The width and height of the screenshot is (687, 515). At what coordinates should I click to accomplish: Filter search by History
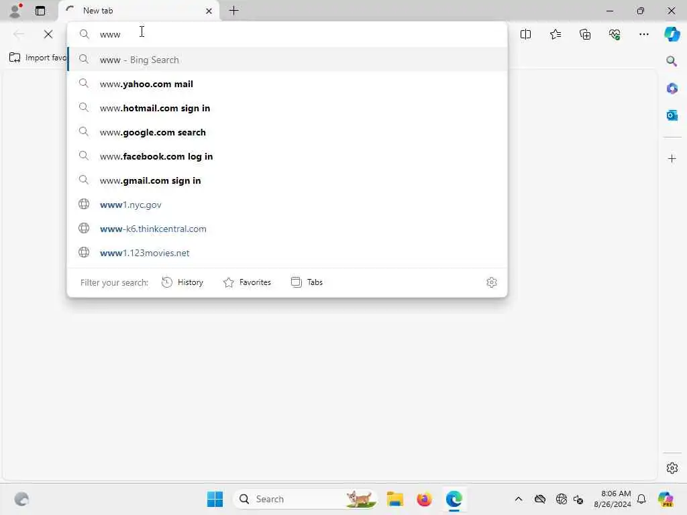(x=182, y=282)
